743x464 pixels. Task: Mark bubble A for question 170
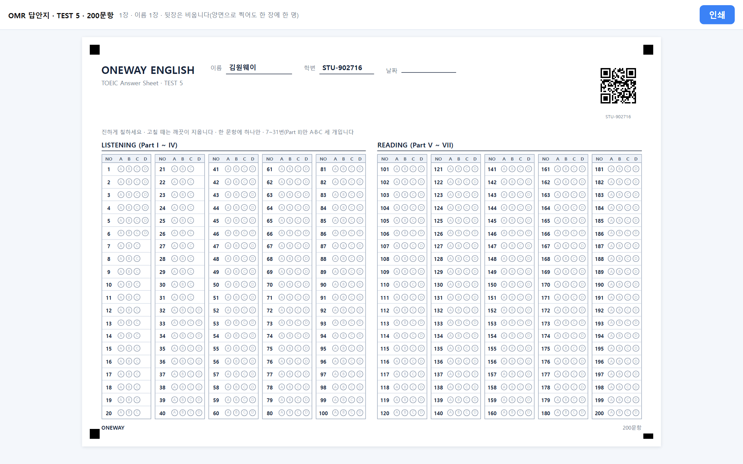[558, 285]
